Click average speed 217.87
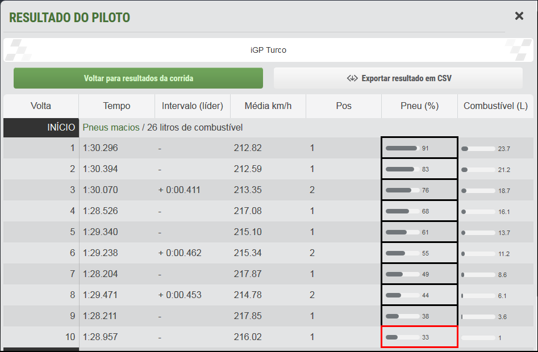This screenshot has height=352, width=538. point(248,274)
